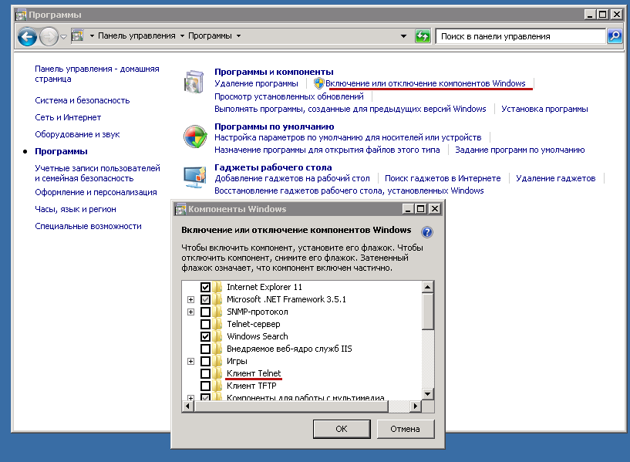The image size is (630, 462).
Task: Open Оформление и персонализация category
Action: 96,192
